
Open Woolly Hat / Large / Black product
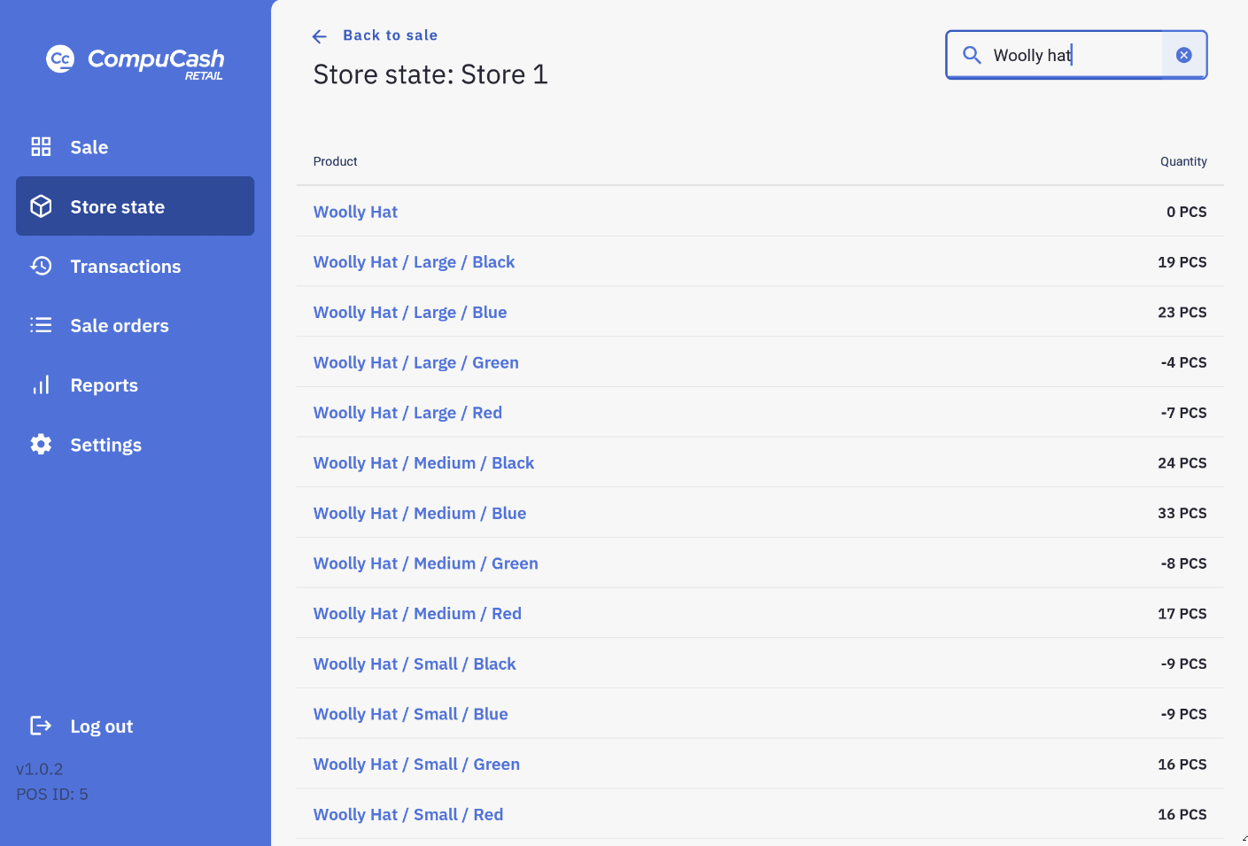pyautogui.click(x=414, y=262)
